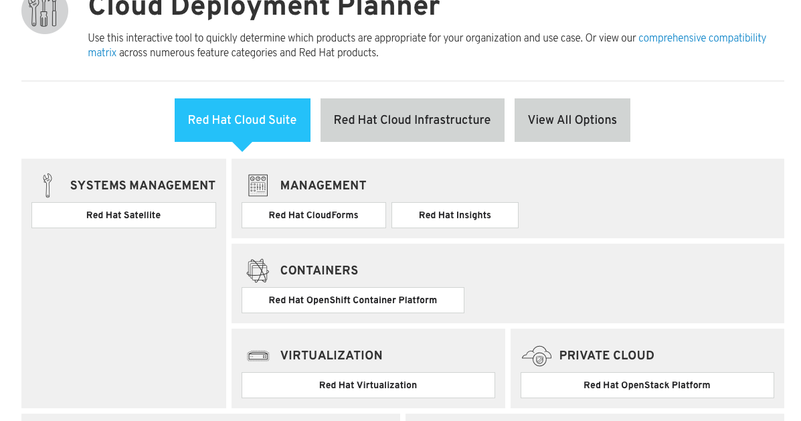Image resolution: width=801 pixels, height=421 pixels.
Task: Click the tools icon beside the page title
Action: (x=44, y=11)
